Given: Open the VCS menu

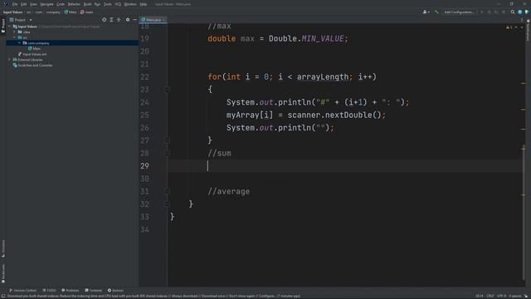Looking at the screenshot, I should coord(118,4).
